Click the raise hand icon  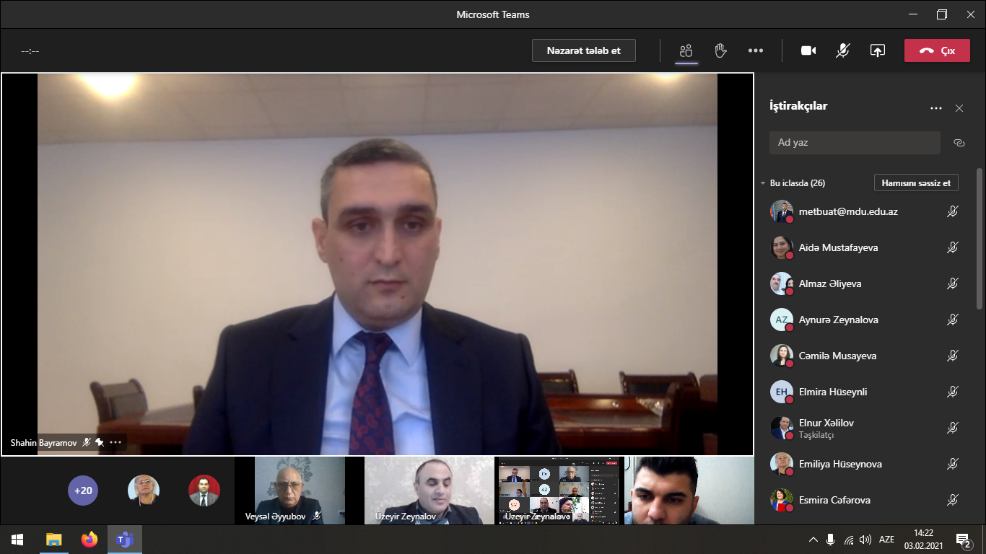[720, 50]
